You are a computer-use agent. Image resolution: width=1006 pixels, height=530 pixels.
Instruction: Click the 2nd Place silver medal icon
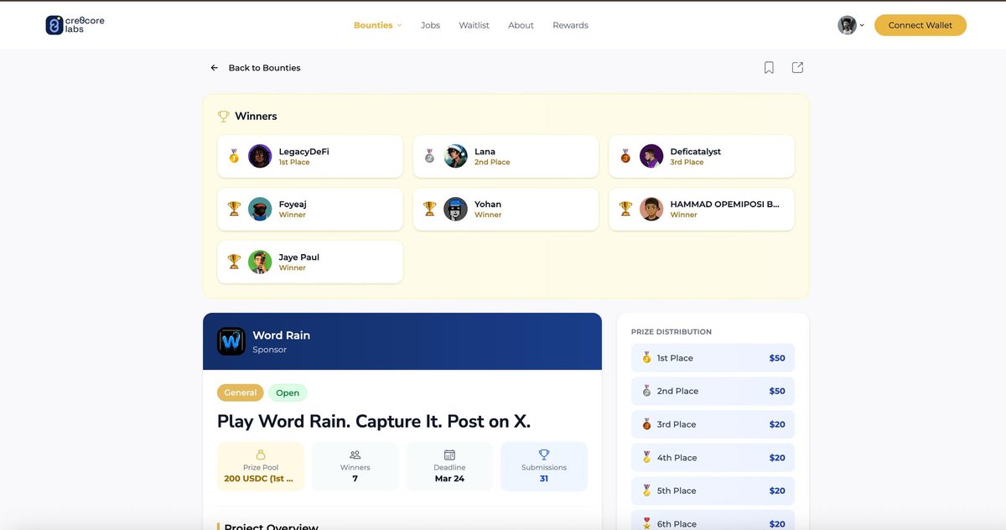[646, 391]
